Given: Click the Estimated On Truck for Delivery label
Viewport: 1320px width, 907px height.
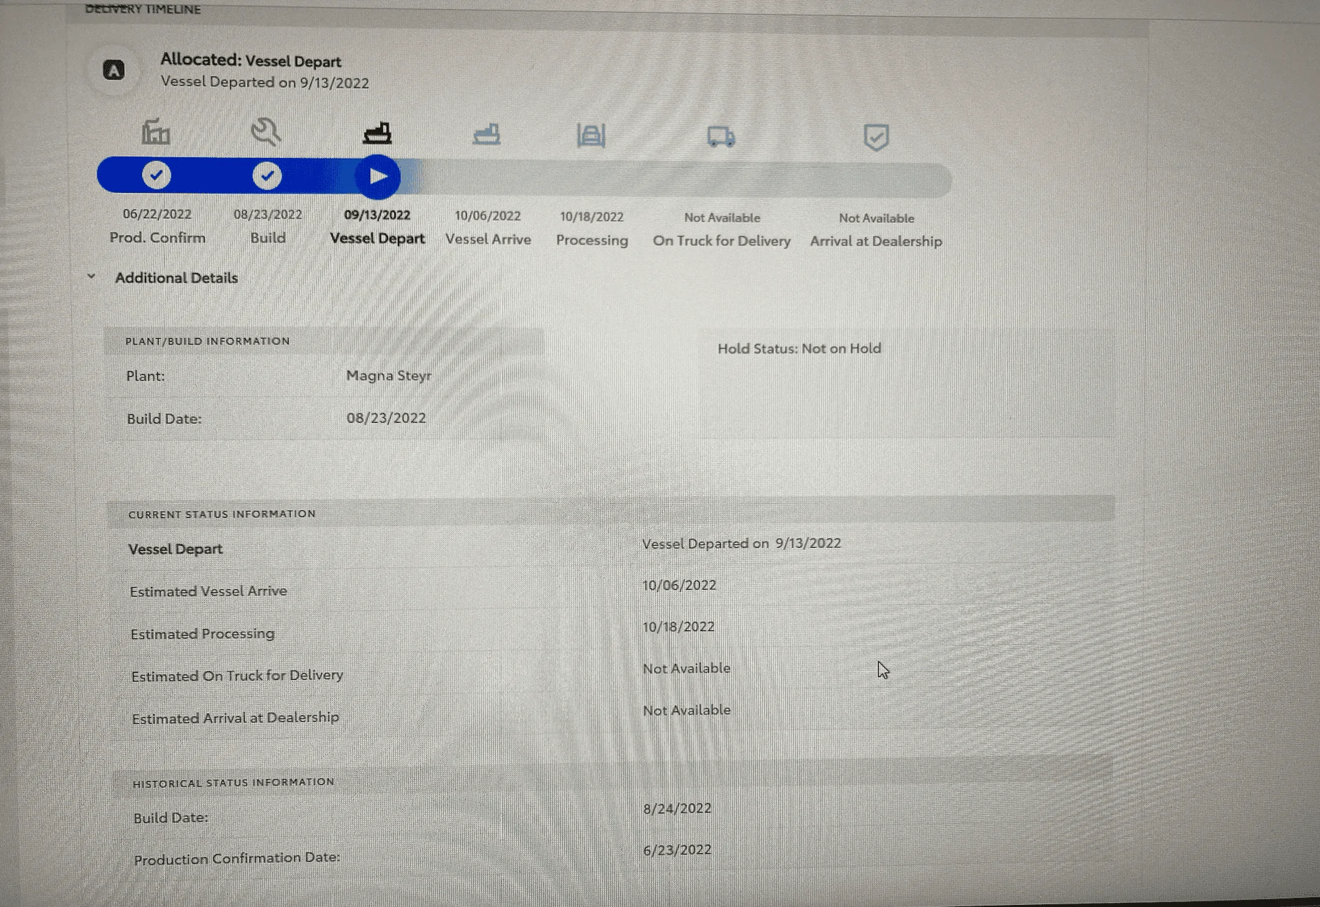Looking at the screenshot, I should click(x=237, y=676).
